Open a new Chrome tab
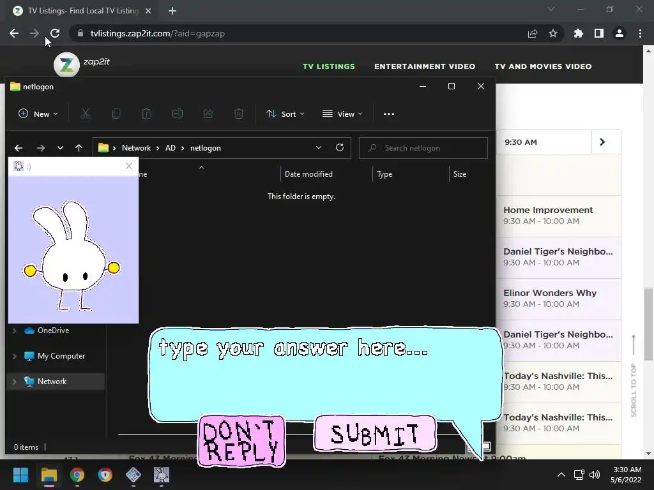 point(172,11)
